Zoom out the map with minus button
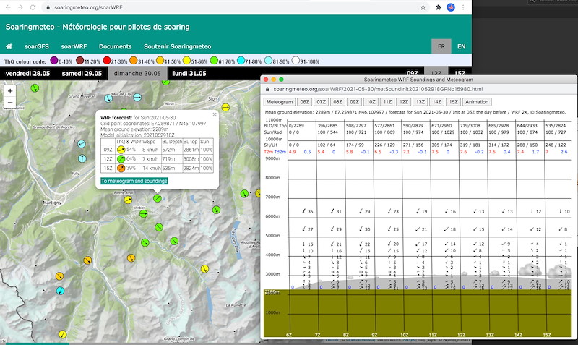 10,103
